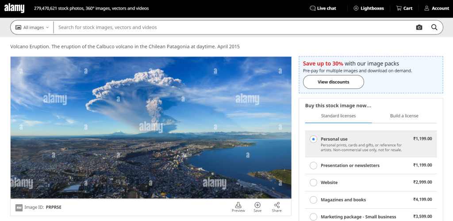Select the Personal use license

pyautogui.click(x=314, y=139)
